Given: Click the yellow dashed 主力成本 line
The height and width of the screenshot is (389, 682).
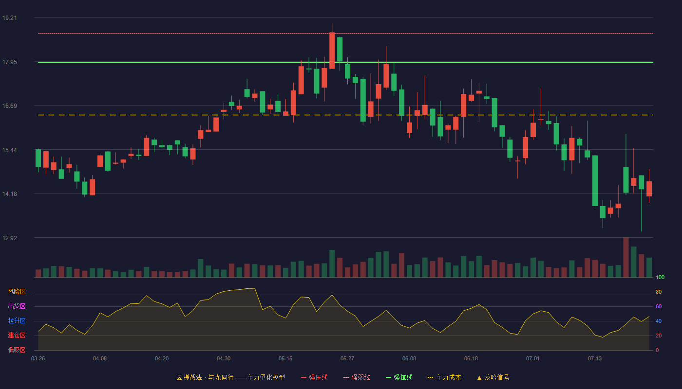Looking at the screenshot, I should 345,115.
